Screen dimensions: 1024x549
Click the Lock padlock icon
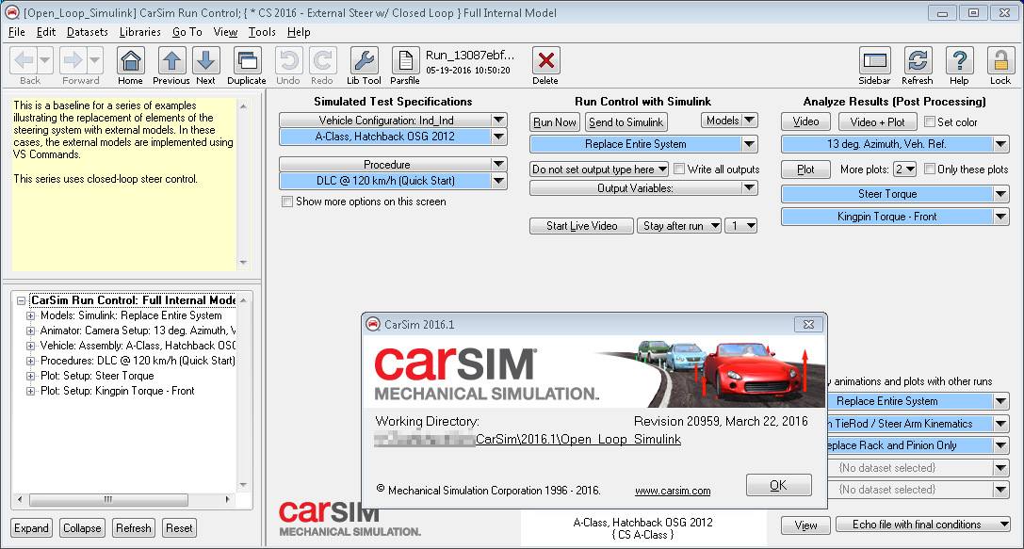(1000, 60)
